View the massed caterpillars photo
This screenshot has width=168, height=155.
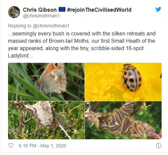pyautogui.click(x=123, y=120)
